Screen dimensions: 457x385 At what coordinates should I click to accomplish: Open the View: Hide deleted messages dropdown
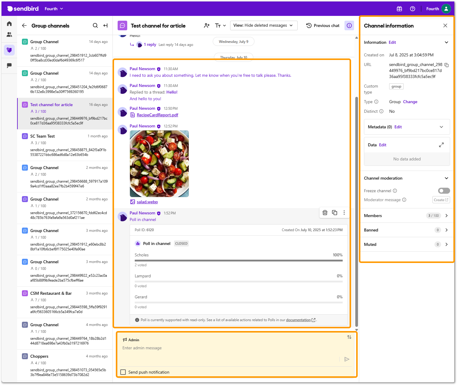click(x=263, y=25)
